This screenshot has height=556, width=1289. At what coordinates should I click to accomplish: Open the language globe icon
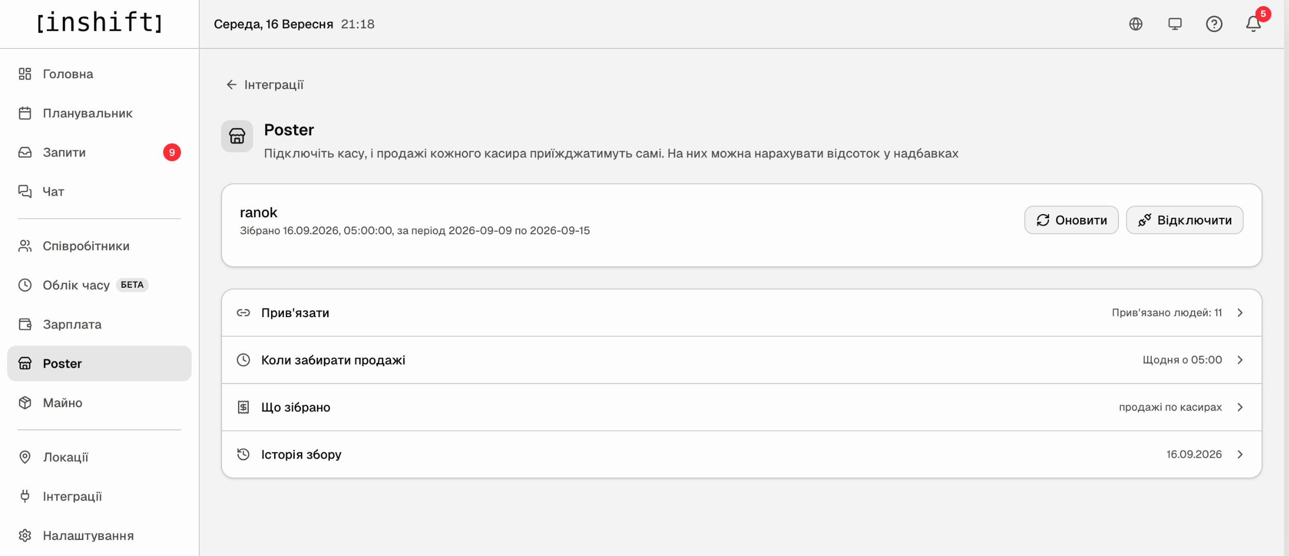pyautogui.click(x=1135, y=24)
